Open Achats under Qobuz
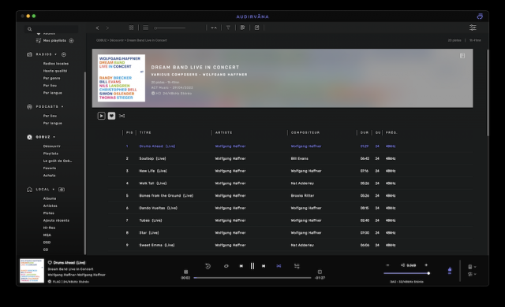Screen dimensions: 505x307 click(x=49, y=176)
